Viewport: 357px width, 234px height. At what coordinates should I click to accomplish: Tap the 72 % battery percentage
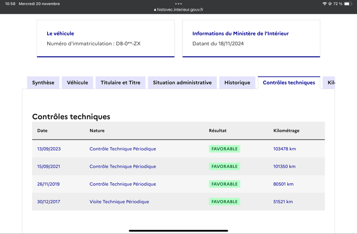338,4
